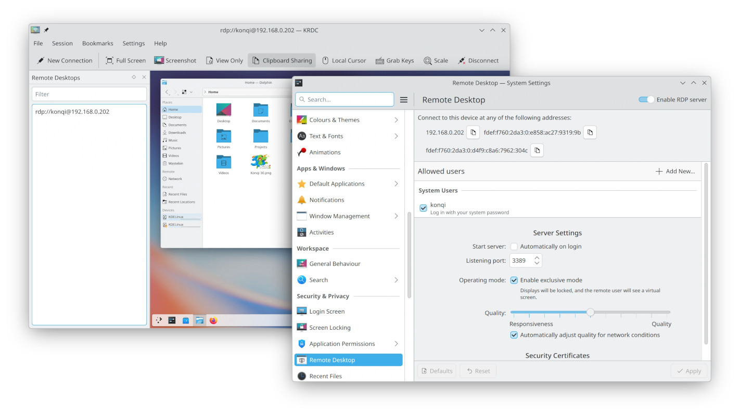
Task: Expand Default Applications category
Action: point(396,184)
